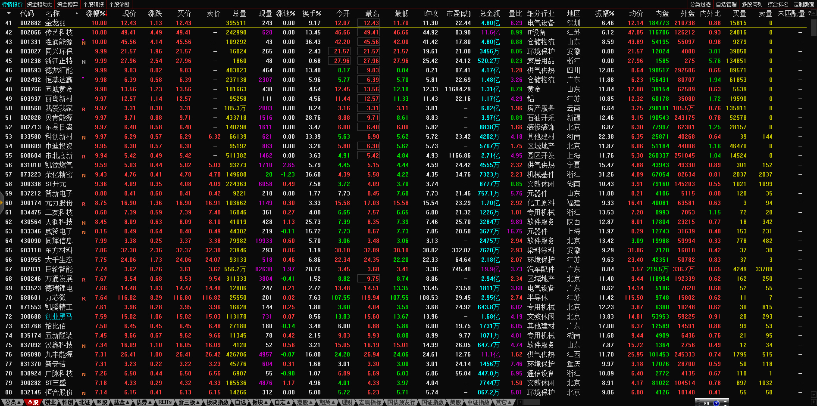817x406 pixels.
Task: Toggle sort on 涨幅% column header
Action: click(96, 13)
